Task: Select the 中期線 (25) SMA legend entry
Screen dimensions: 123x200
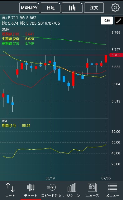Action: (x=18, y=39)
